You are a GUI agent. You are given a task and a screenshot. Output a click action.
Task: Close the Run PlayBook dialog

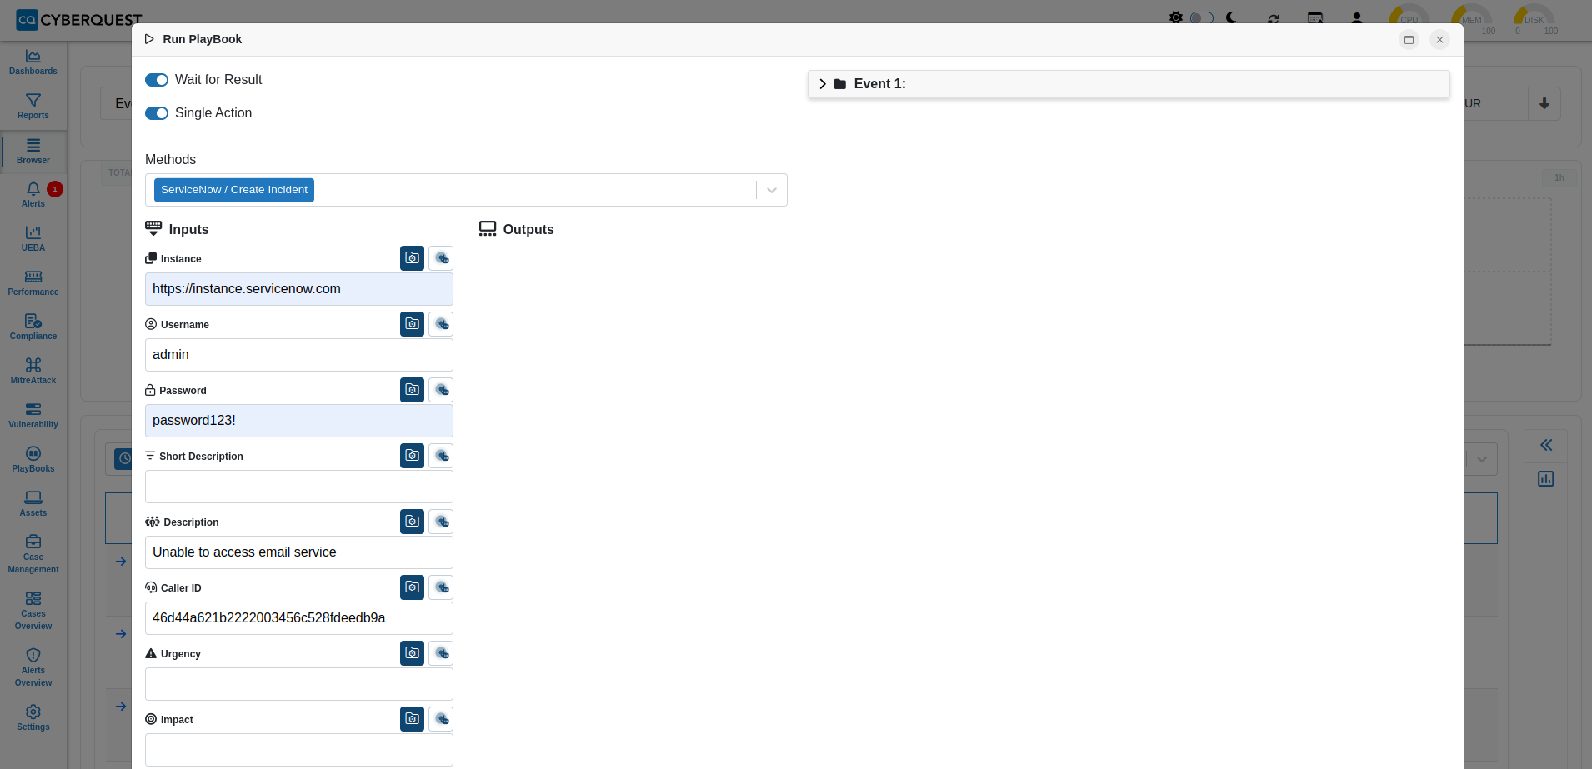point(1439,40)
